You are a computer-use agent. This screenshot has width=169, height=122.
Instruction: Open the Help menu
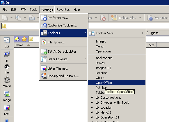coord(77,10)
